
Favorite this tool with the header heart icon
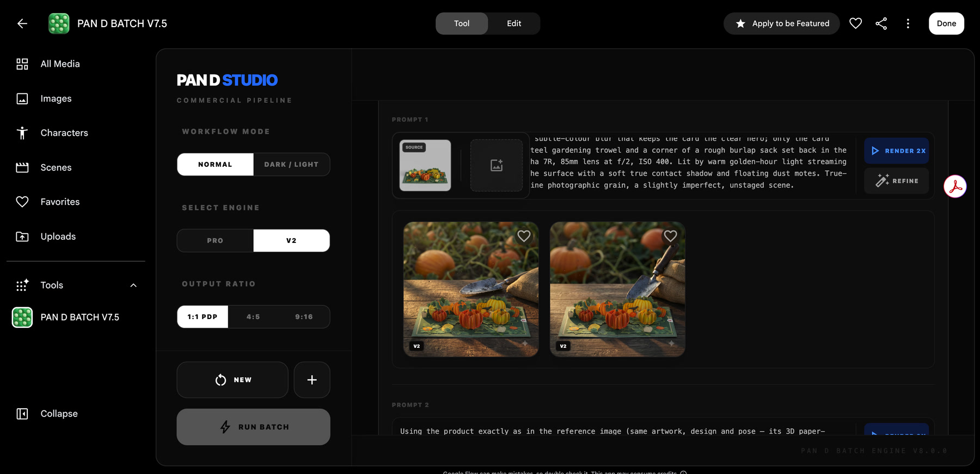tap(855, 23)
